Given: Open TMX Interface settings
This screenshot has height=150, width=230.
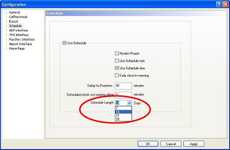Looking at the screenshot, I should [x=19, y=35].
